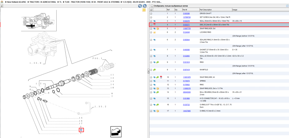The width and height of the screenshot is (289, 138).
Task: Select the 'L = 51mm' usage cell
Action: click(236, 98)
